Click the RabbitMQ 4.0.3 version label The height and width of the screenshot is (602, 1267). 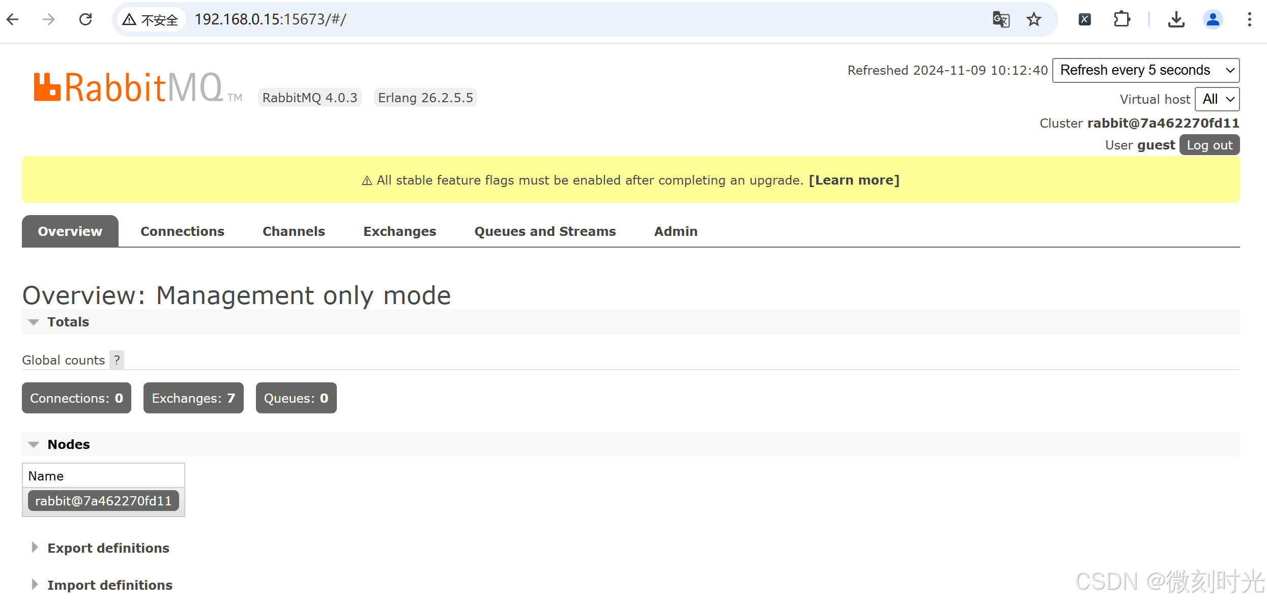pyautogui.click(x=310, y=98)
